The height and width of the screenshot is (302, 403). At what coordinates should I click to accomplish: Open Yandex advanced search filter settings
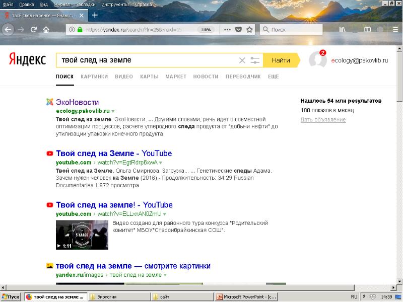255,60
